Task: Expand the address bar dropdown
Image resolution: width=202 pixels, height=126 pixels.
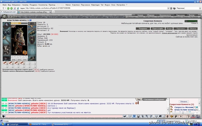Action: 168,8
